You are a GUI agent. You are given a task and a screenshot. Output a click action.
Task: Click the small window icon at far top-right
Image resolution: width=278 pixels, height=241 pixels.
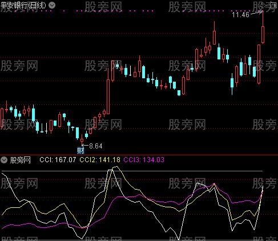(273, 5)
